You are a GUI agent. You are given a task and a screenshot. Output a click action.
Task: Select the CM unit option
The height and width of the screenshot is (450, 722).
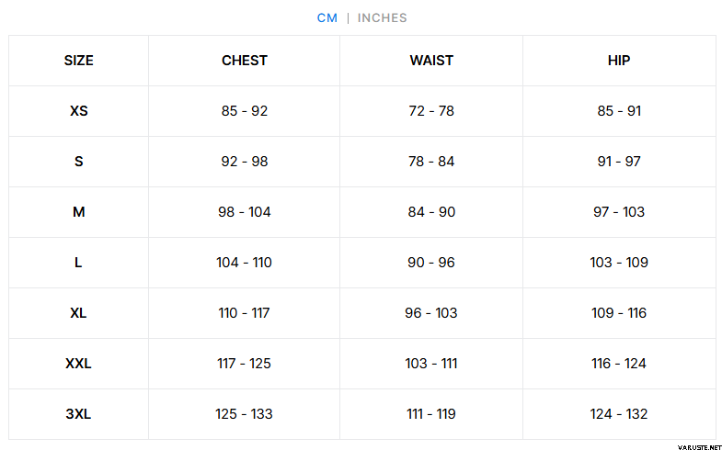tap(327, 17)
